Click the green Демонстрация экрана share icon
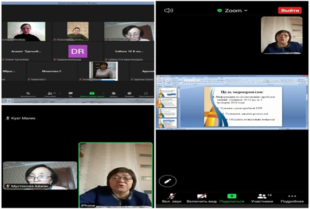This screenshot has height=209, width=310. tap(92, 93)
